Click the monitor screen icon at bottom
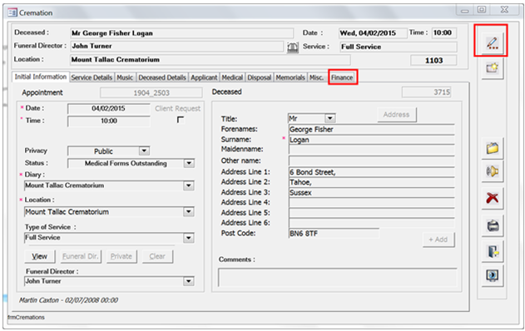 point(493,276)
